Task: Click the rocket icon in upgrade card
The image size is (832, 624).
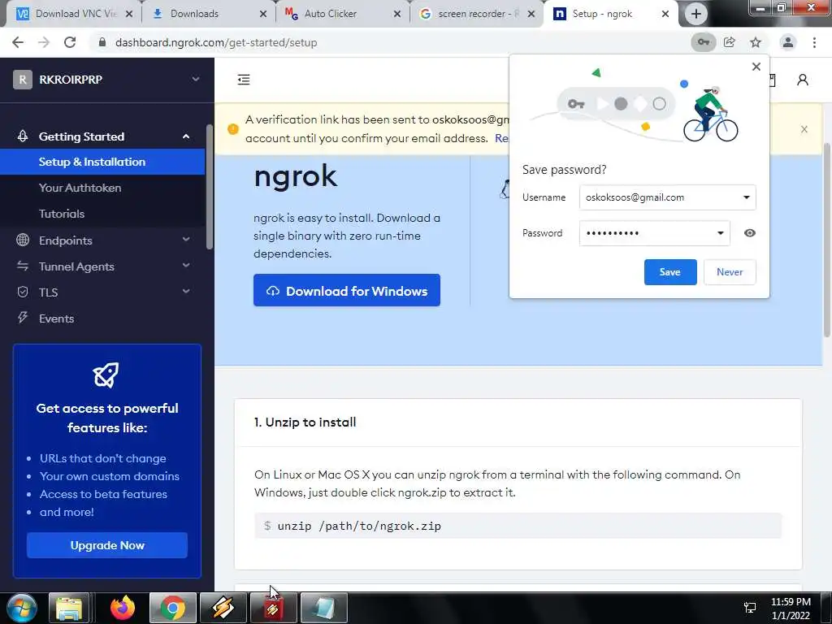Action: [x=106, y=375]
